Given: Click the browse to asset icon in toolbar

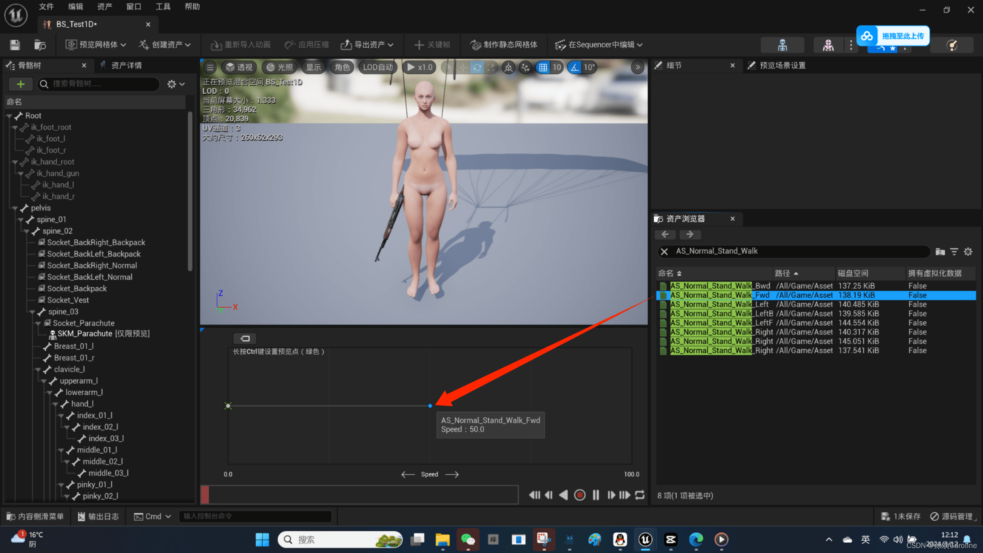Looking at the screenshot, I should [40, 45].
